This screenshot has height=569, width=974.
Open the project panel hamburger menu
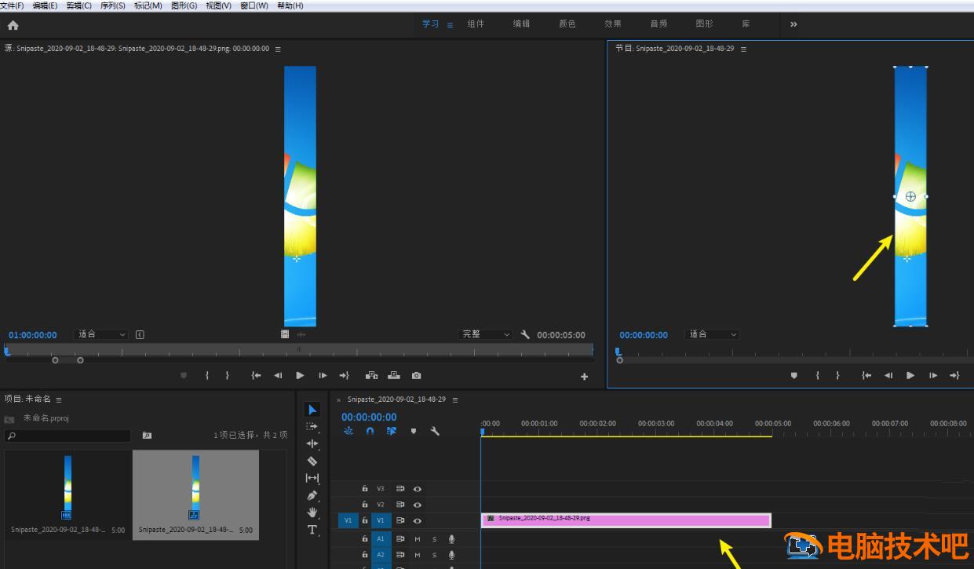pyautogui.click(x=59, y=399)
